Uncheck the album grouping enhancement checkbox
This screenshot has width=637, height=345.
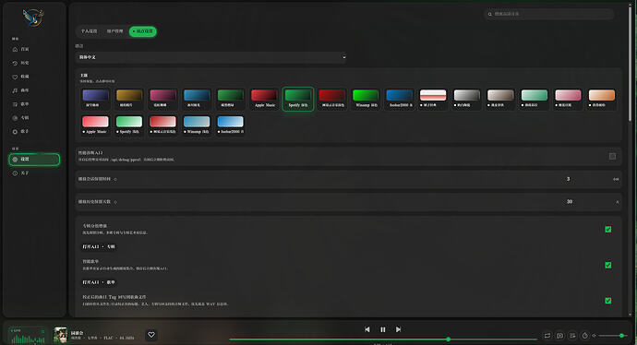click(608, 230)
